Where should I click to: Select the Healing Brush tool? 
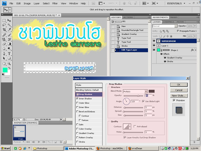click(x=4, y=35)
